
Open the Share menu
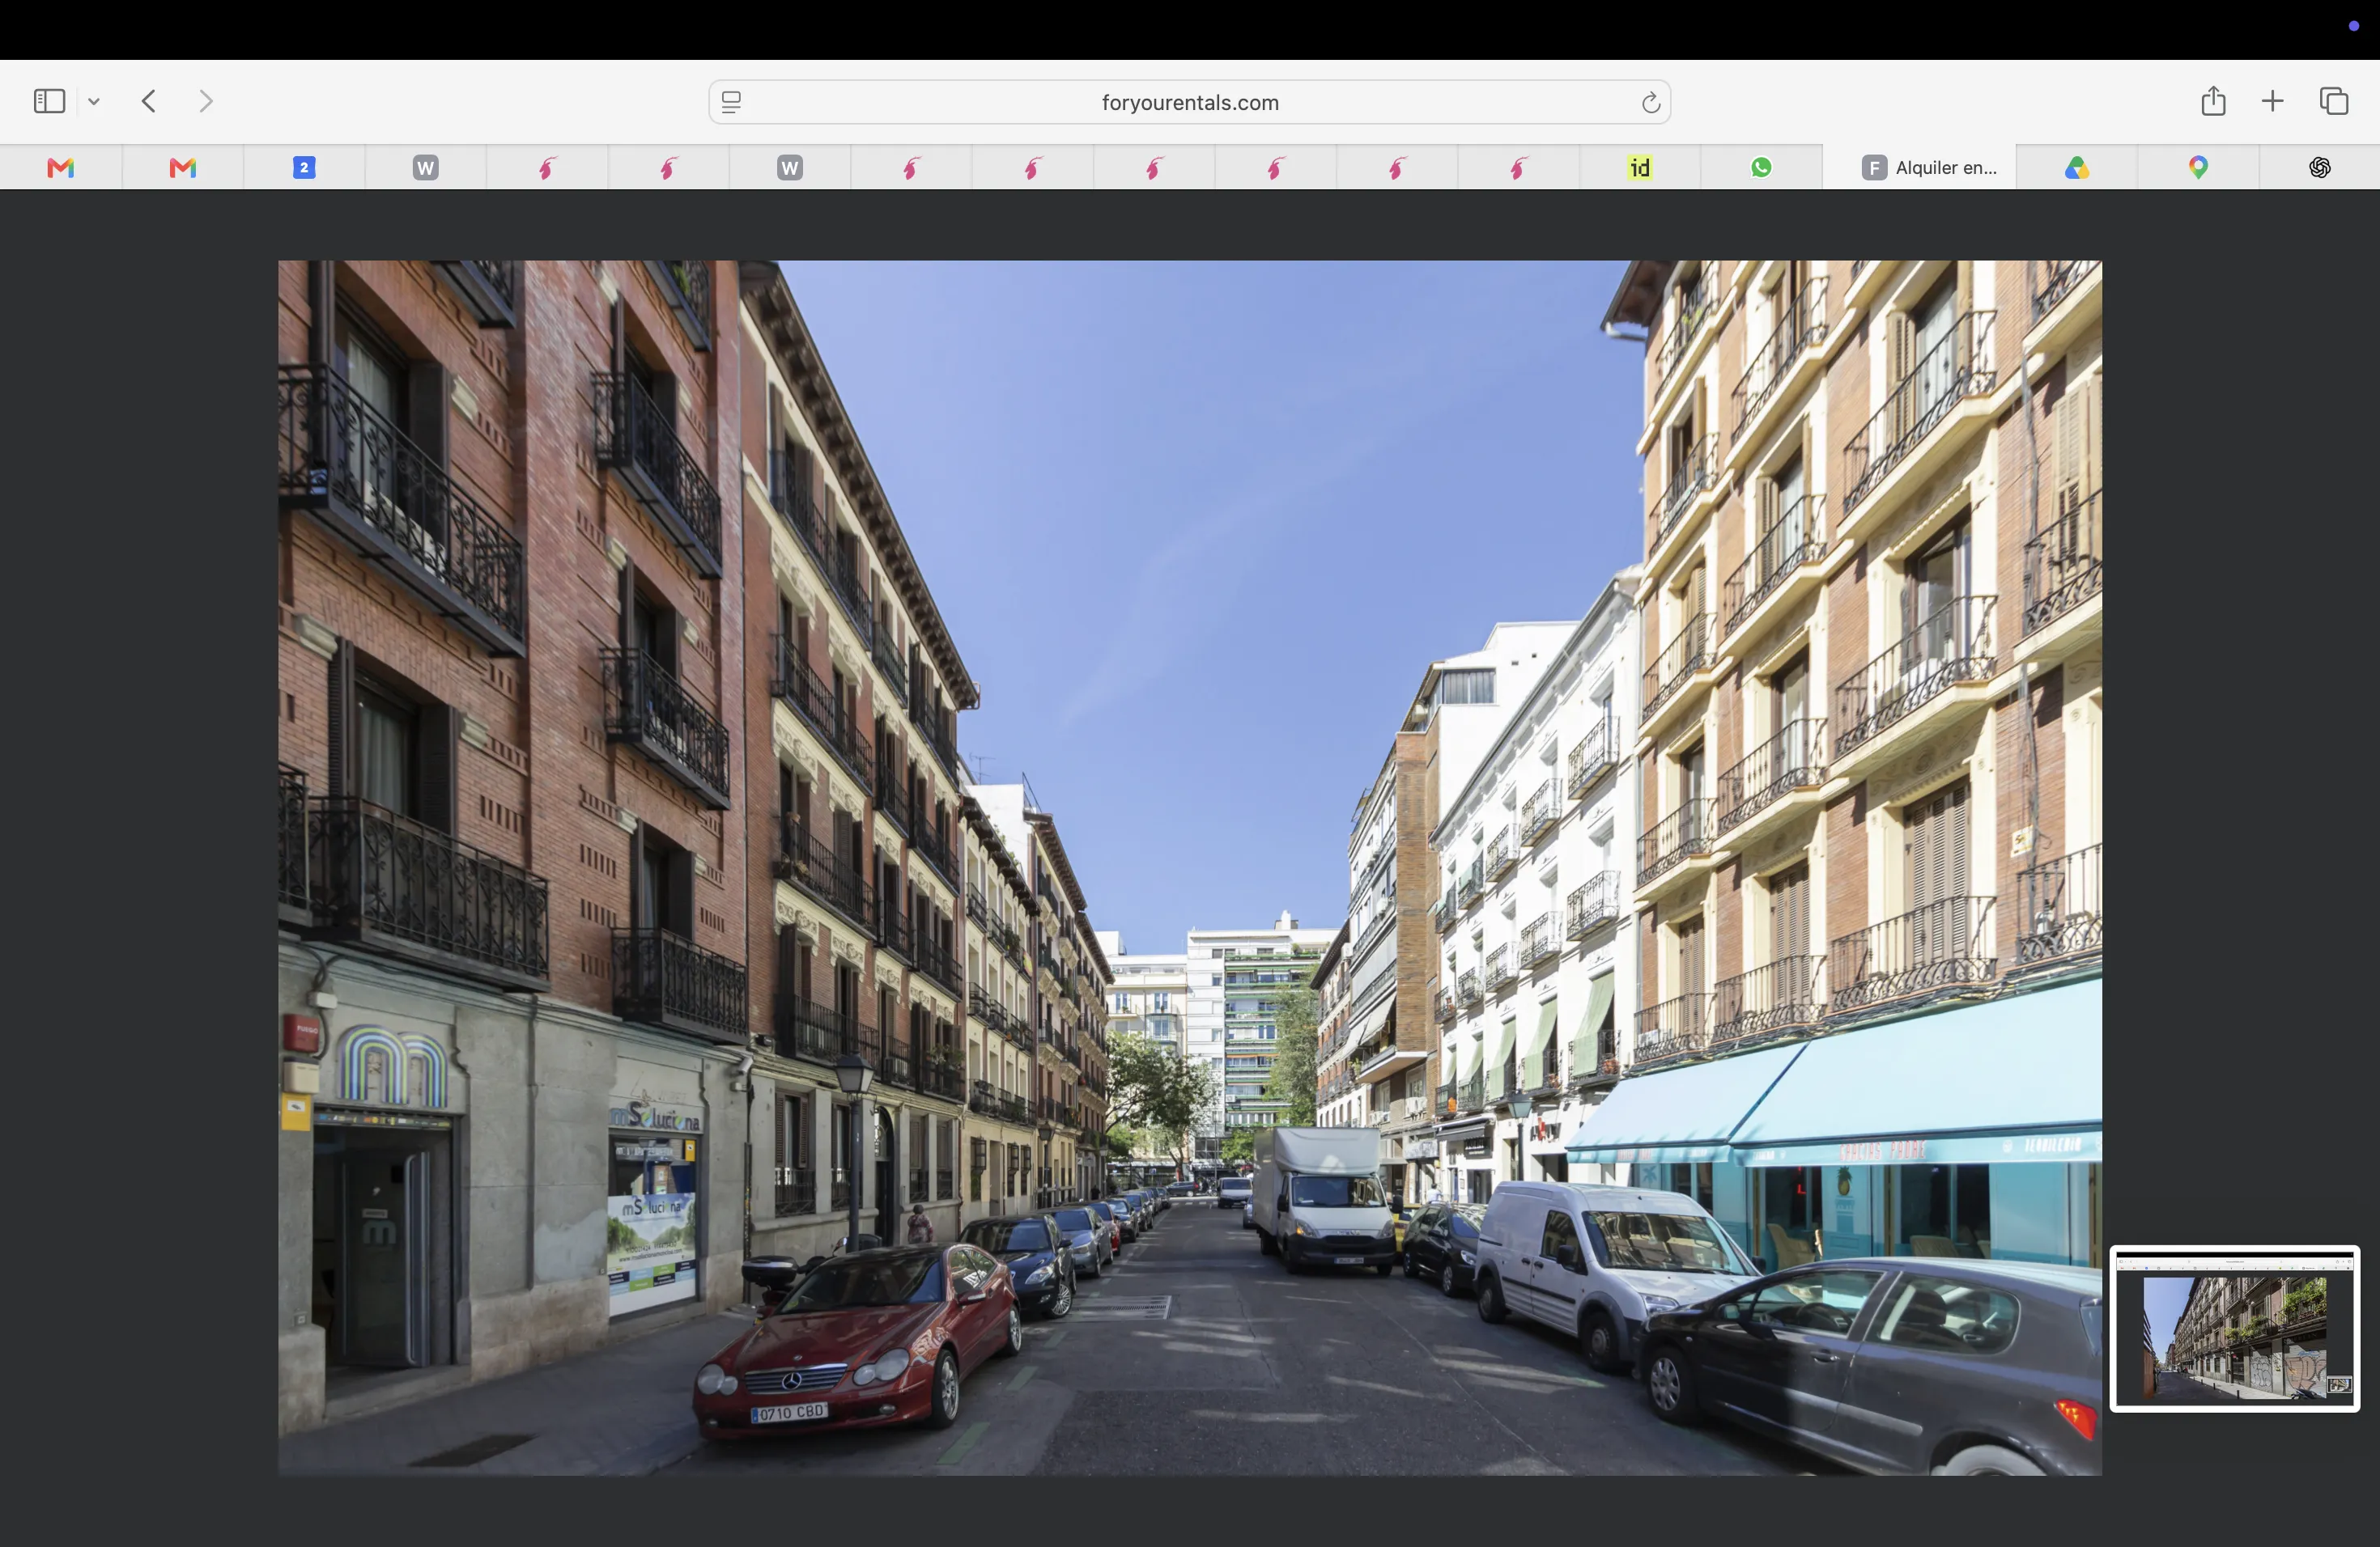[x=2213, y=100]
